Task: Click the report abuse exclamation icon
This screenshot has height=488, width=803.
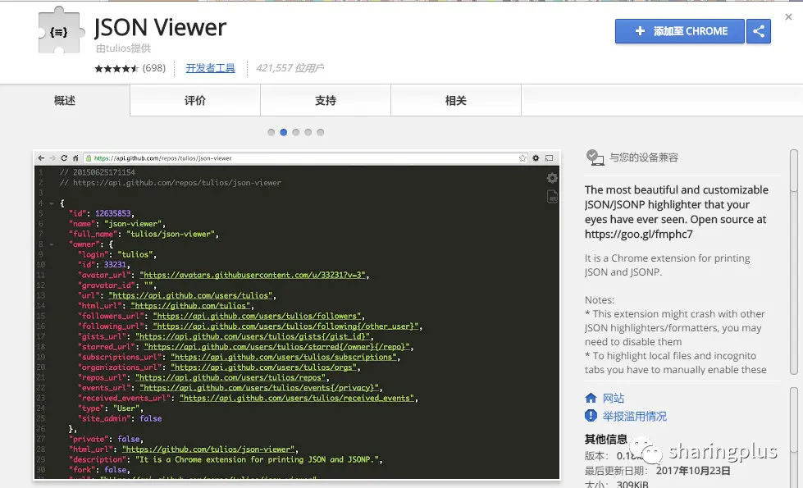Action: (x=591, y=415)
